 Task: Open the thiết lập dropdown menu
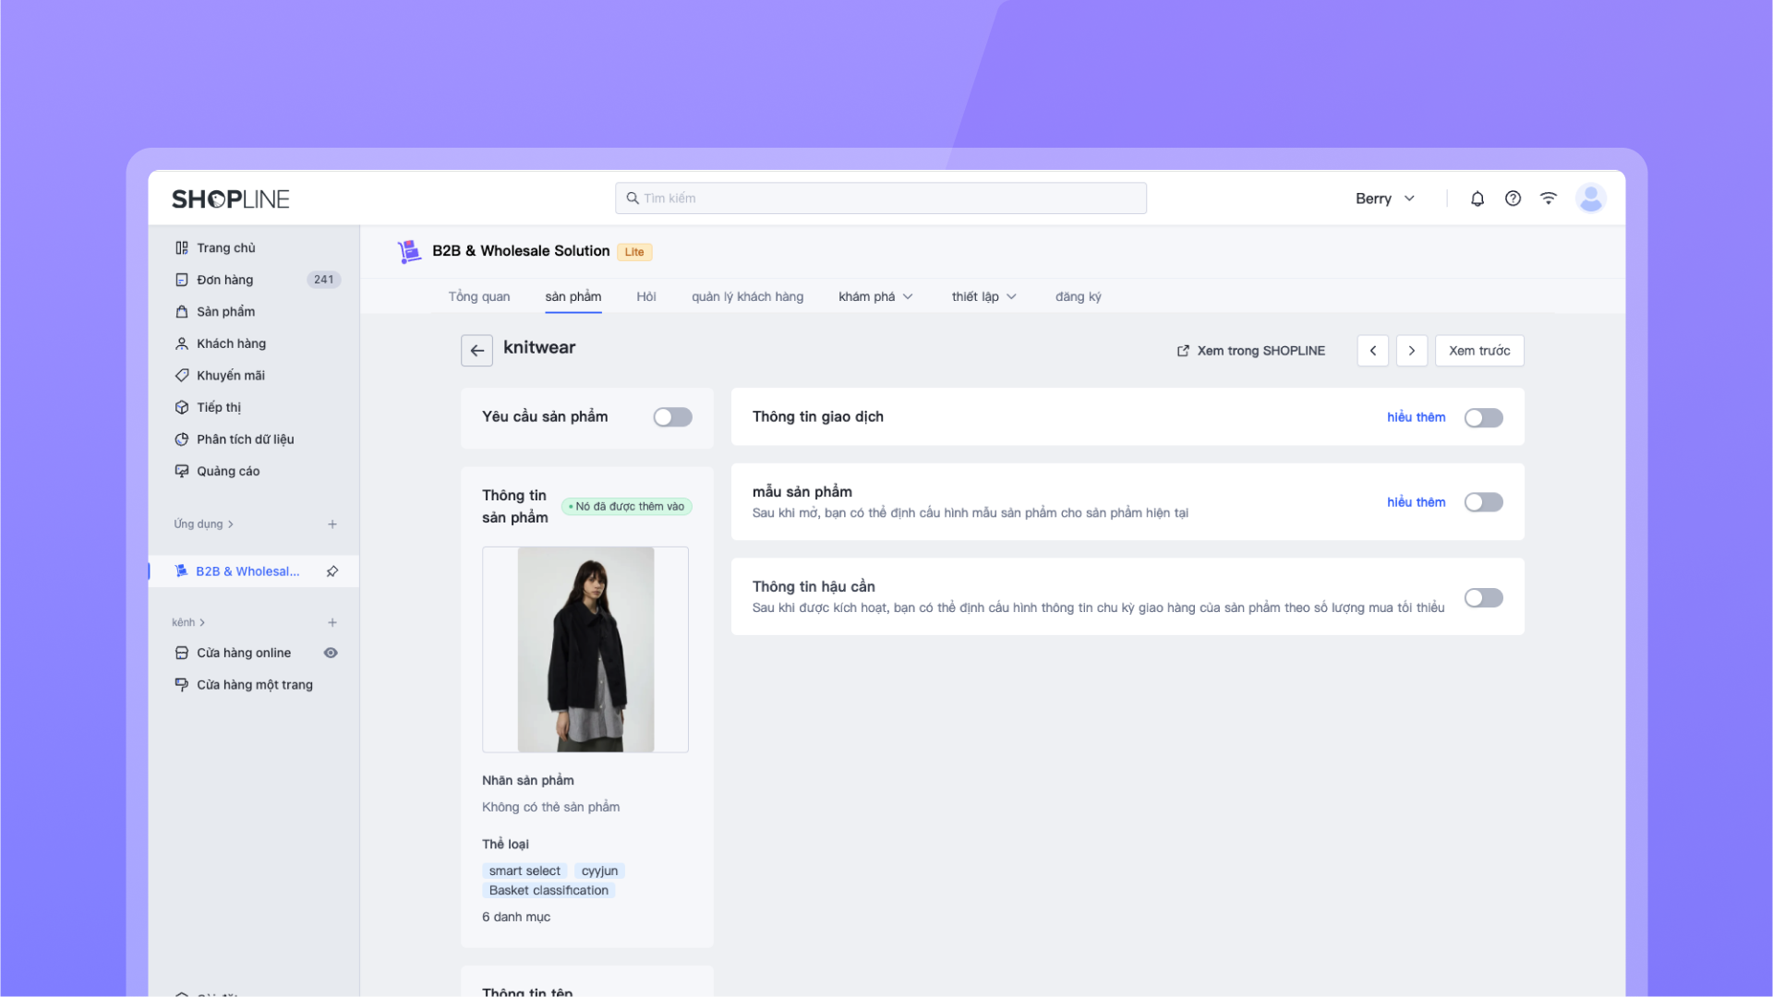coord(983,296)
